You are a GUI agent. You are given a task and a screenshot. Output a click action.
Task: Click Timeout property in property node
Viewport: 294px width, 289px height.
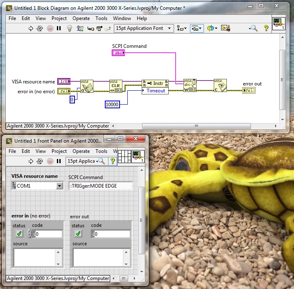(x=155, y=91)
